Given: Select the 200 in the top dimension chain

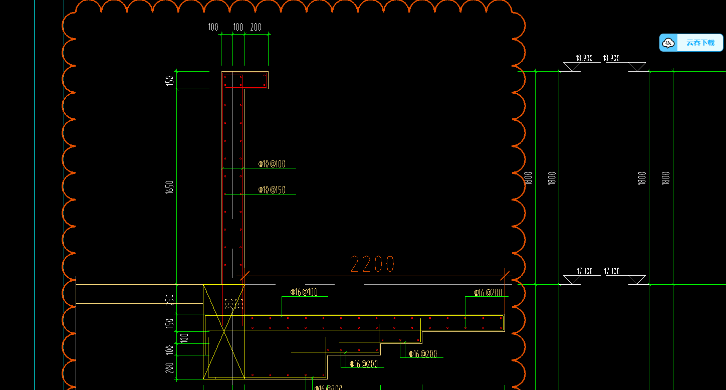Looking at the screenshot, I should (x=256, y=27).
